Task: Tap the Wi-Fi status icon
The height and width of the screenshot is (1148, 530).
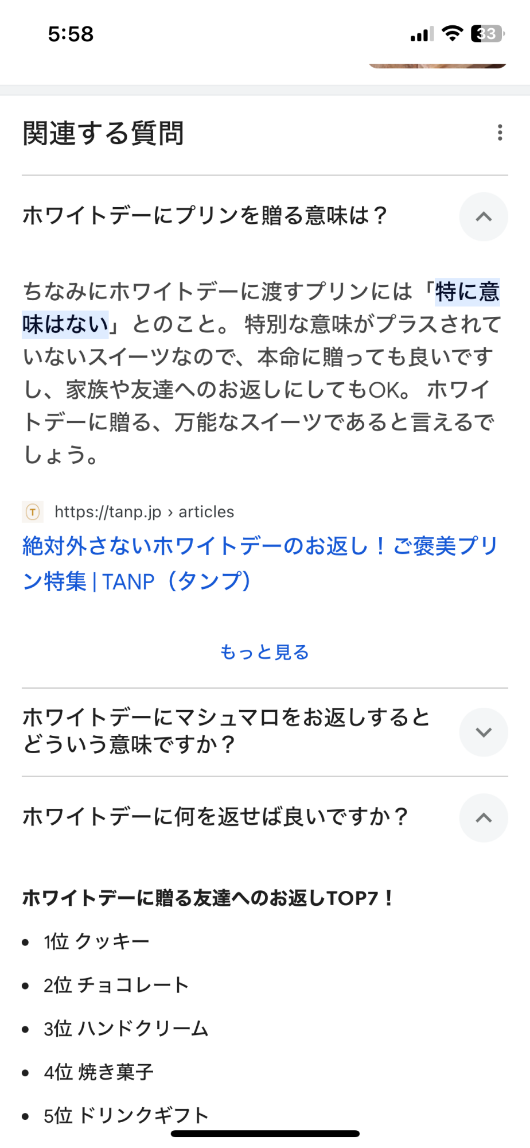Action: tap(453, 34)
